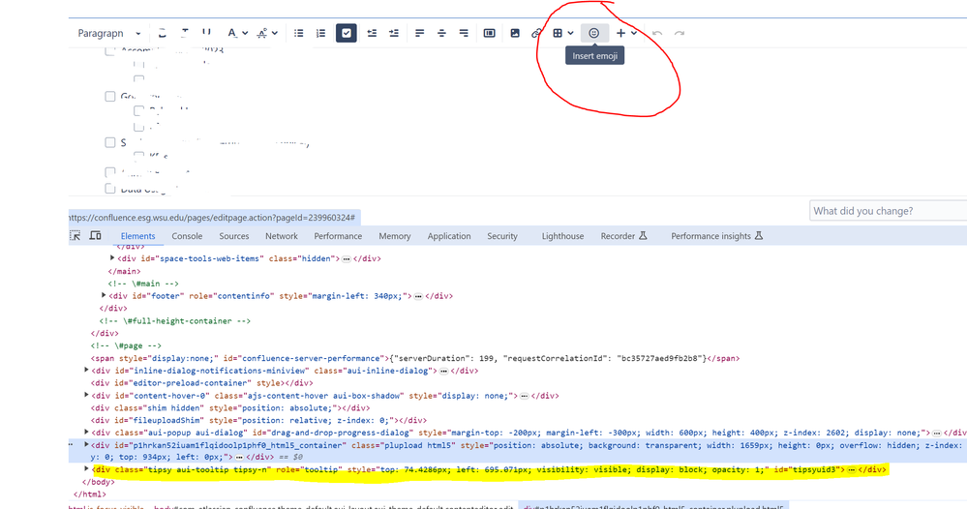967x509 pixels.
Task: Expand the footer div node
Action: point(104,296)
